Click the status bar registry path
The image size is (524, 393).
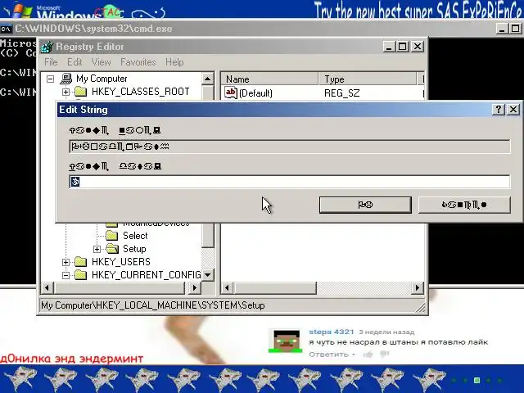tap(153, 305)
